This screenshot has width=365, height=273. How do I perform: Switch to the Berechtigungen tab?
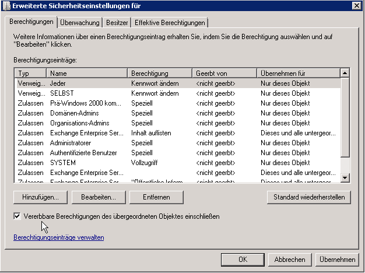[x=31, y=22]
